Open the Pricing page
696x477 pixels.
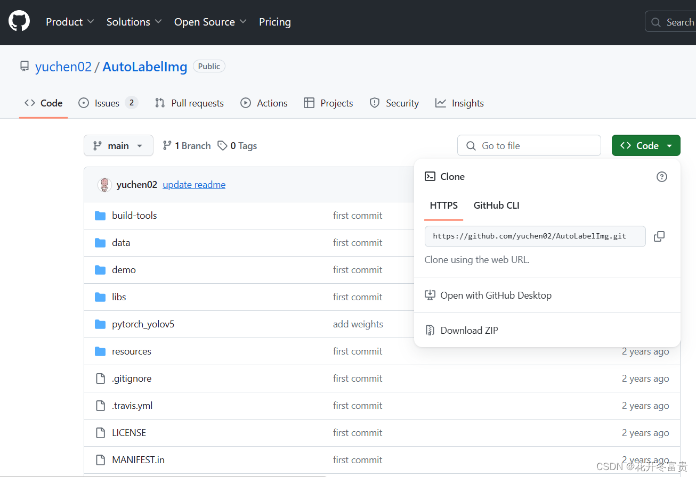(x=275, y=22)
